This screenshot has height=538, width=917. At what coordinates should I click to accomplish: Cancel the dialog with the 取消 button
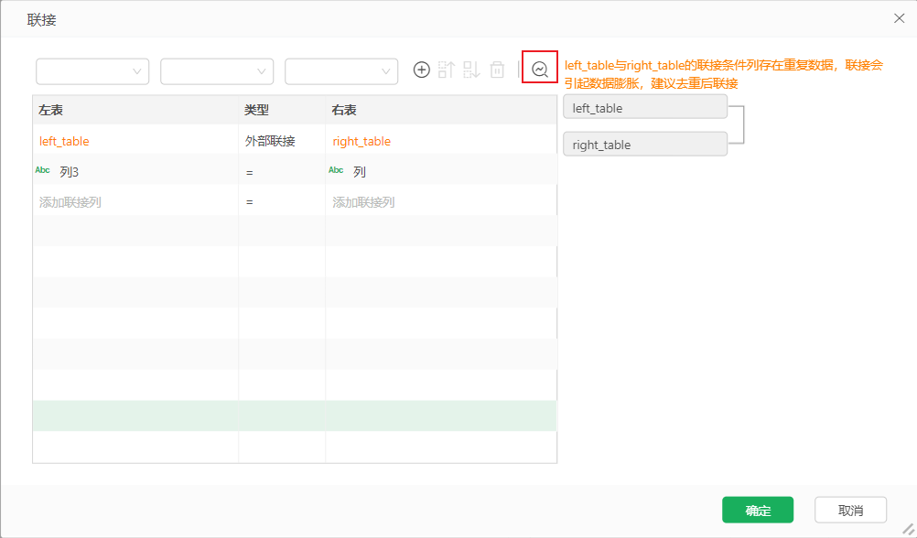pos(850,510)
